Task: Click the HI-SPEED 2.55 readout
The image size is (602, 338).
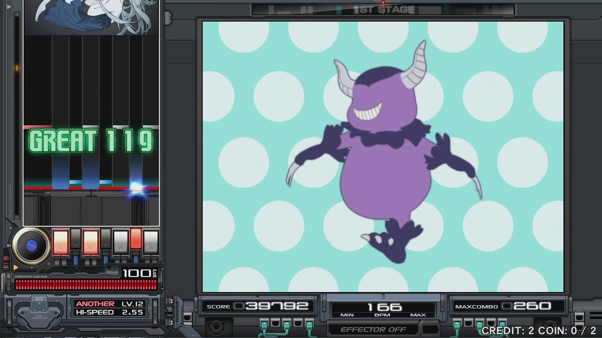Action: click(x=109, y=312)
